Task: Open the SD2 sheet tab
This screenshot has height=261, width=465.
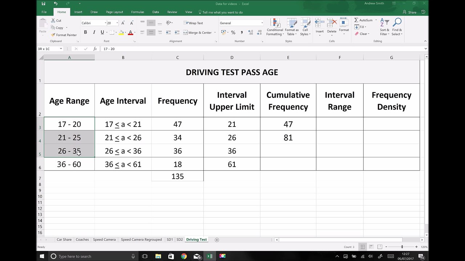Action: coord(179,240)
